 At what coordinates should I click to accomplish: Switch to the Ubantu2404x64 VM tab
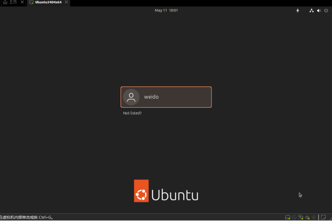tap(48, 2)
